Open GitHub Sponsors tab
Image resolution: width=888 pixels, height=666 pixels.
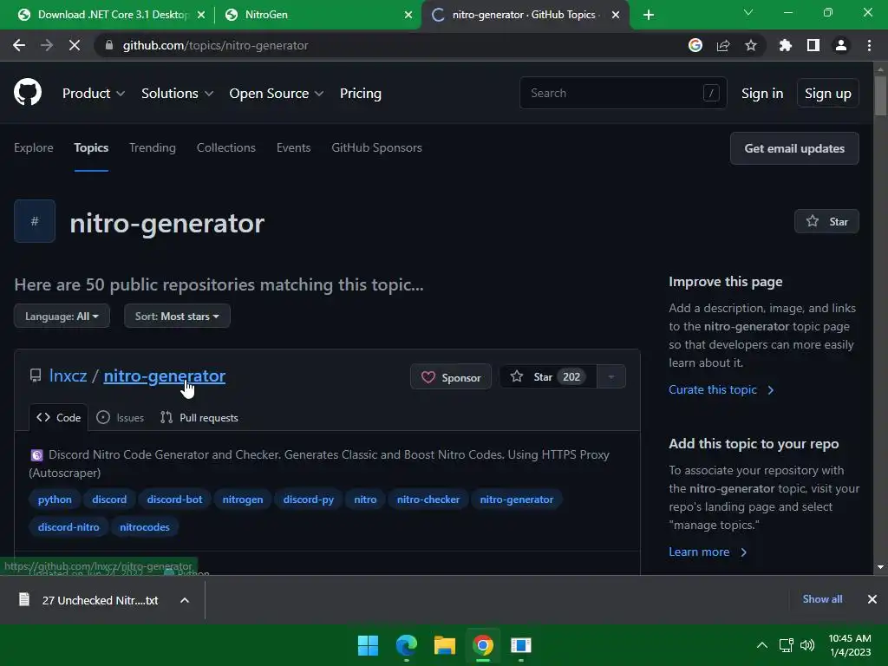[376, 147]
